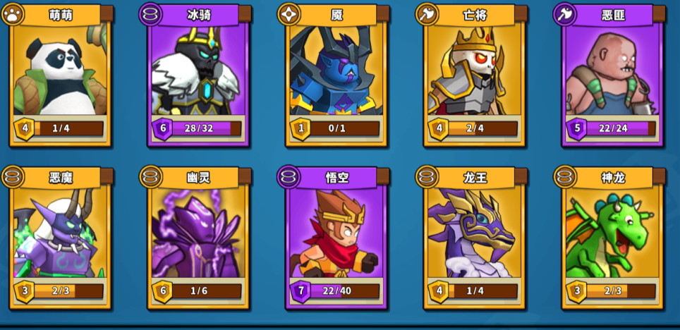Click the ring icon on 恶魔 card

tap(12, 177)
